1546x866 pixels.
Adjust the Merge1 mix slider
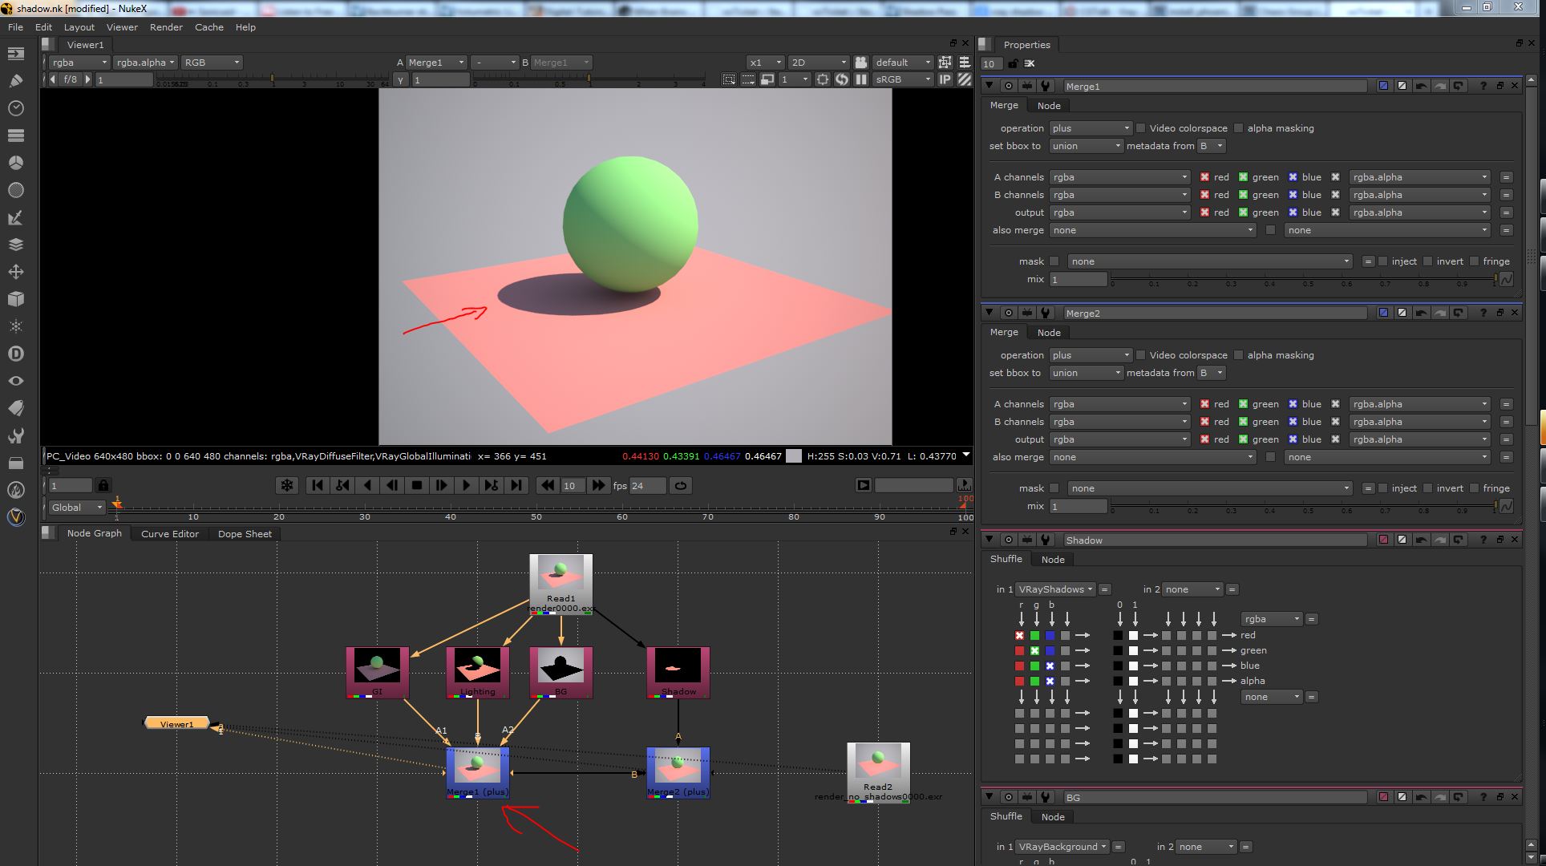(x=1303, y=279)
